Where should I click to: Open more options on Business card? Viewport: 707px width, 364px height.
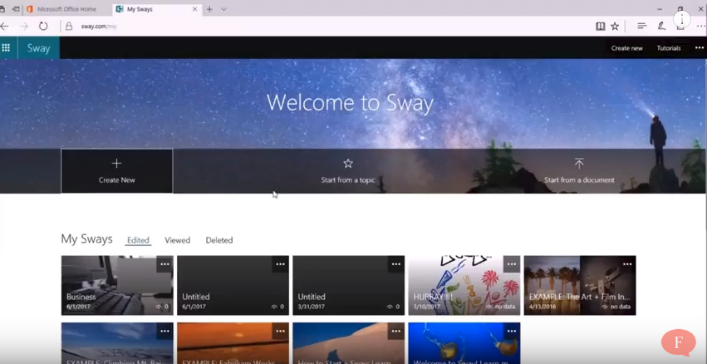point(164,264)
